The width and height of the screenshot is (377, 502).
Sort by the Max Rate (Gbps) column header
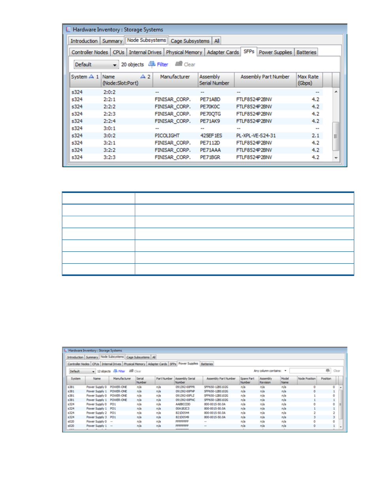click(x=309, y=80)
